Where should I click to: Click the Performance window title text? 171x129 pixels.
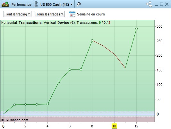pyautogui.click(x=21, y=5)
